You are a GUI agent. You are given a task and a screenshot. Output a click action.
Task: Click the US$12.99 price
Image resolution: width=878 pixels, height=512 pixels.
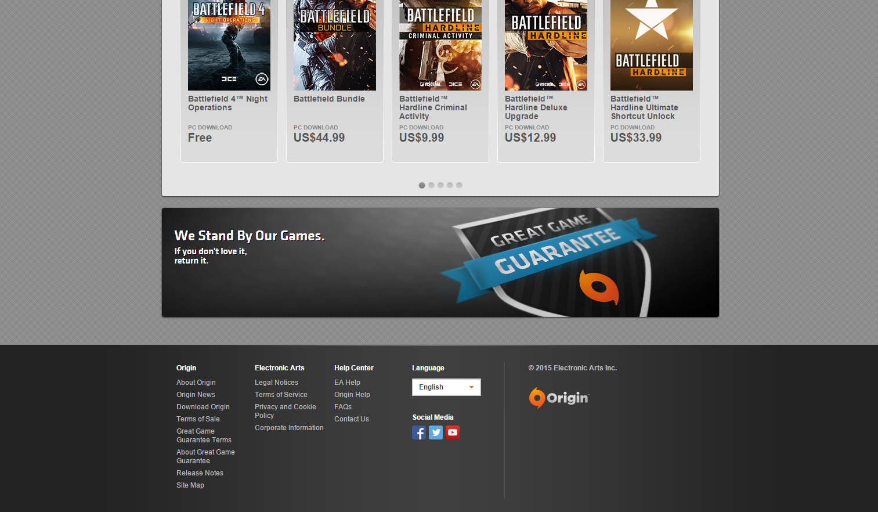click(530, 138)
